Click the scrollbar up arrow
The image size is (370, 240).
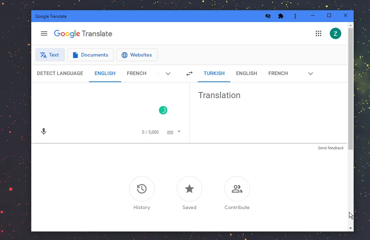coord(351,25)
